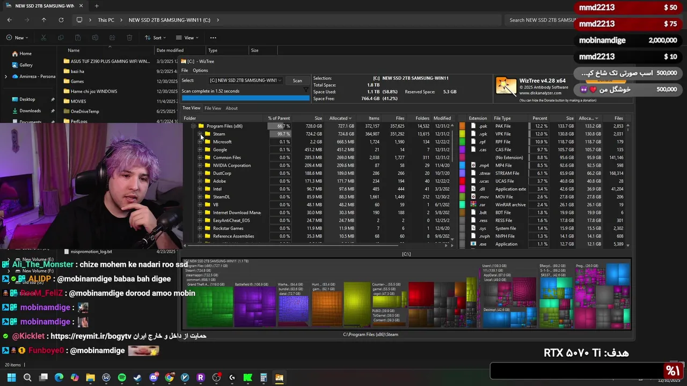Viewport: 687px width, 386px height.
Task: Click the filter funnel icon in WizTree
Action: (306, 91)
